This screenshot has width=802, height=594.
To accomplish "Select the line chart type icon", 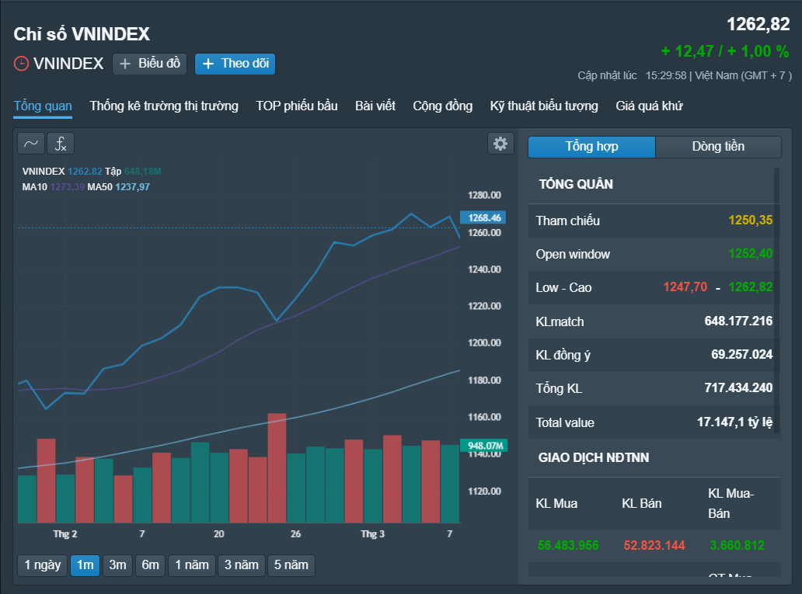I will (x=31, y=144).
